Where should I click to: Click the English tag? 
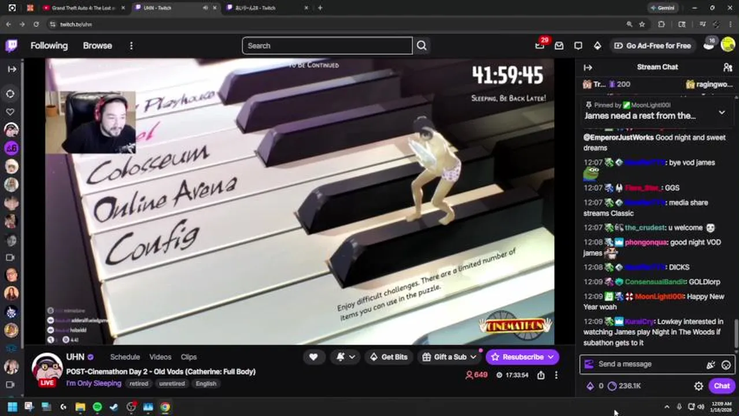pos(206,383)
